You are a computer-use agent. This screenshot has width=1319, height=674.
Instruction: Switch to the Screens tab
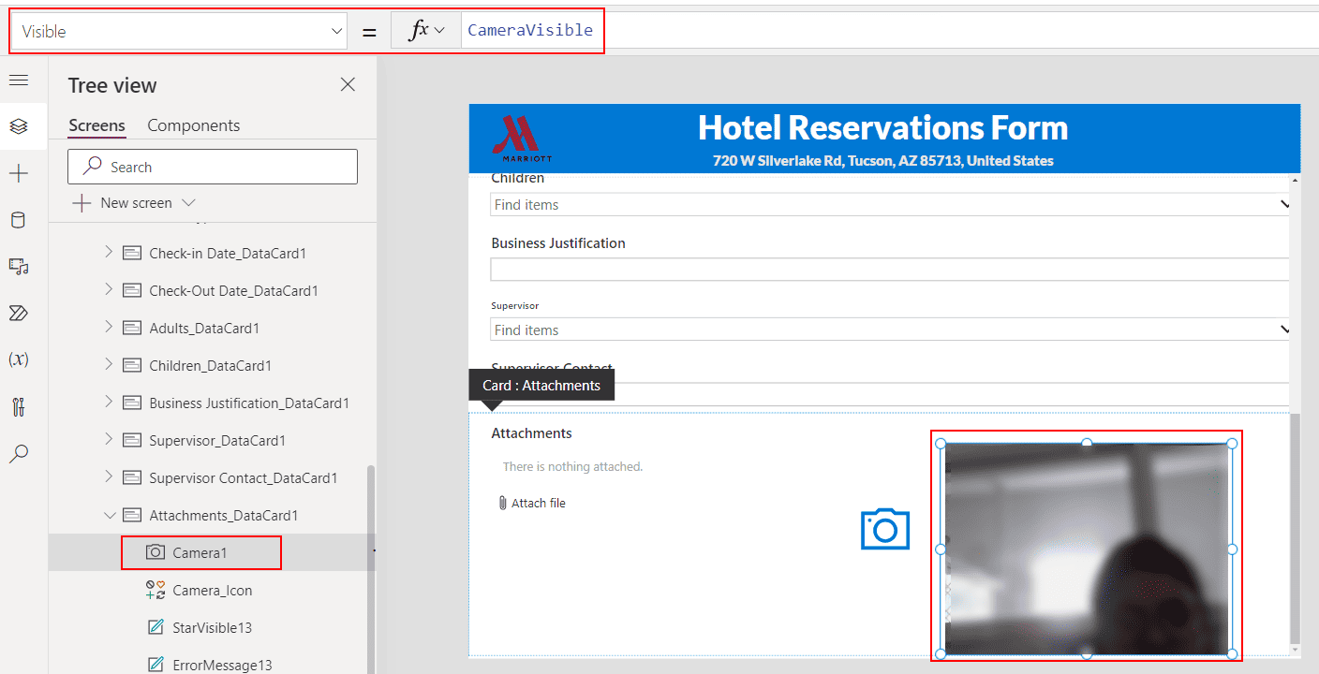pos(96,125)
